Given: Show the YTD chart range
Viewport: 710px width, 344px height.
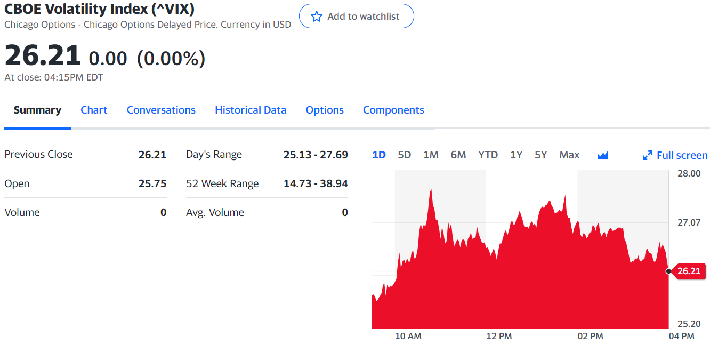Looking at the screenshot, I should pos(488,155).
